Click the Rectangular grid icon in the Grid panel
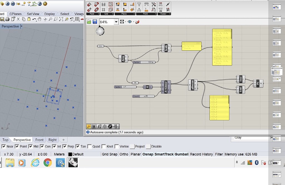The width and height of the screenshot is (285, 185). (103, 4)
